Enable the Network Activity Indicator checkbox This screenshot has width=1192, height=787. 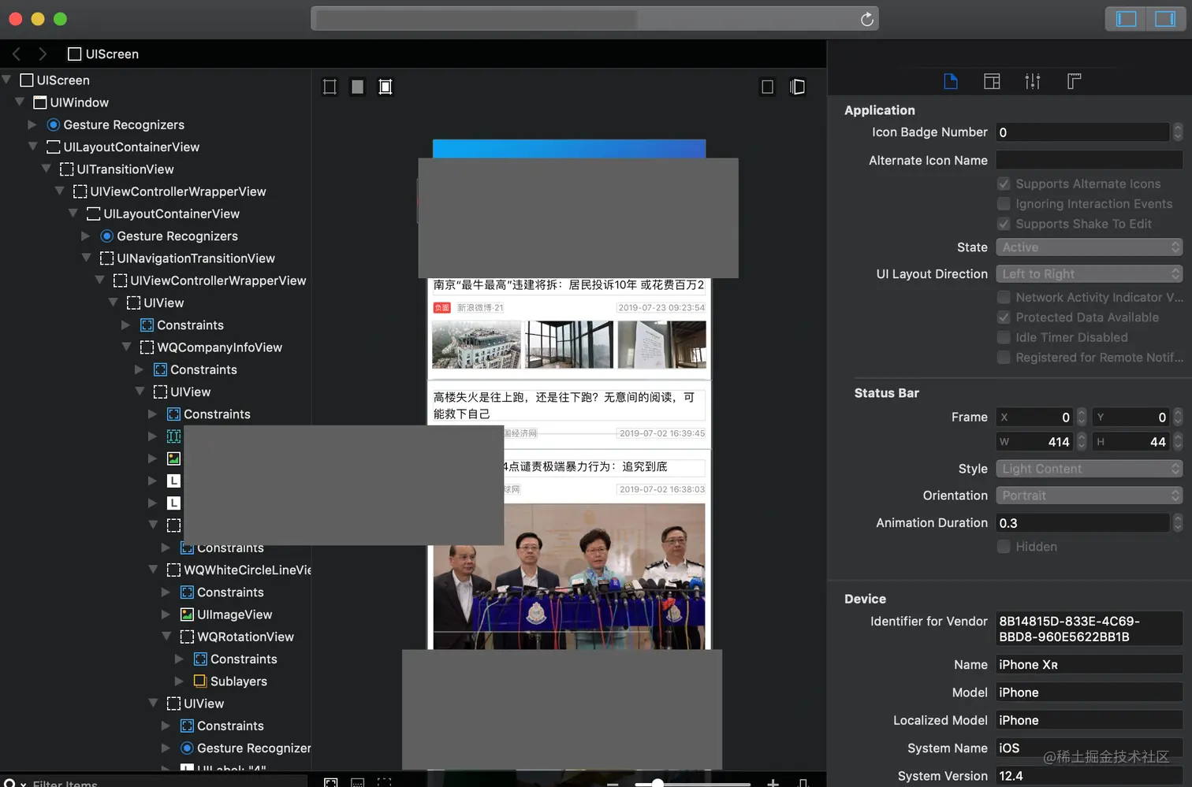1004,297
